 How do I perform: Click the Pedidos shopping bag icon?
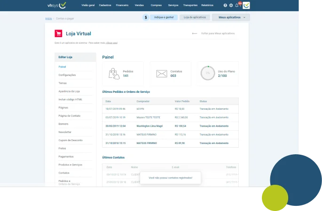pos(114,74)
